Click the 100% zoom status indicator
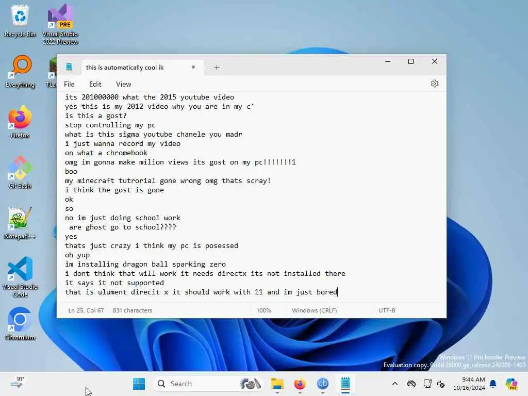 pyautogui.click(x=263, y=310)
